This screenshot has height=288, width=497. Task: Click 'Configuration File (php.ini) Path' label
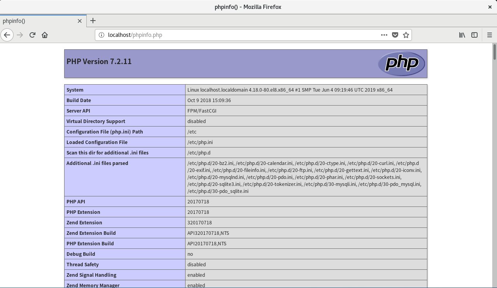tap(105, 132)
